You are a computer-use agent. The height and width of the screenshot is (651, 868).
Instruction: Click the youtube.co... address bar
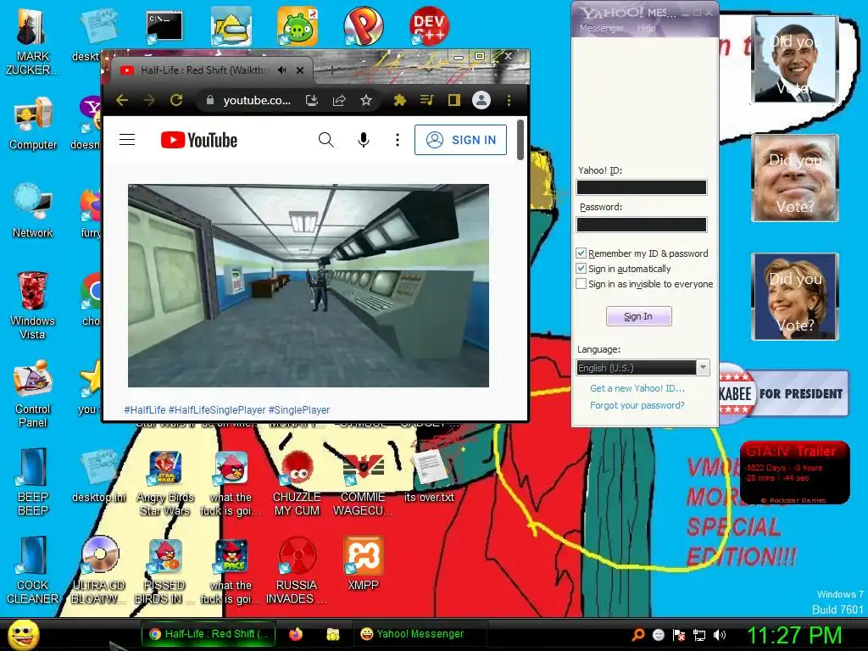coord(257,100)
